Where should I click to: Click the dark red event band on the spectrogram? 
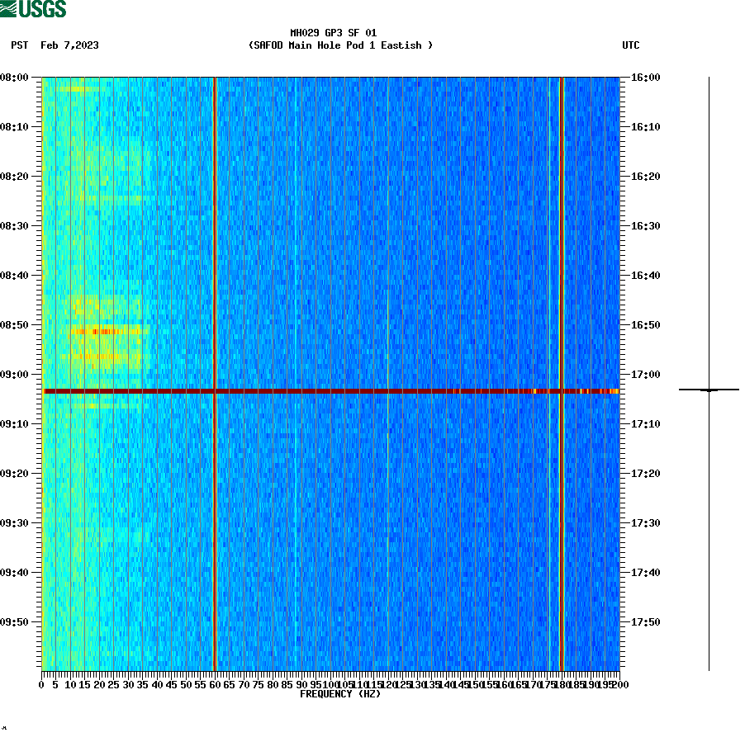330,390
